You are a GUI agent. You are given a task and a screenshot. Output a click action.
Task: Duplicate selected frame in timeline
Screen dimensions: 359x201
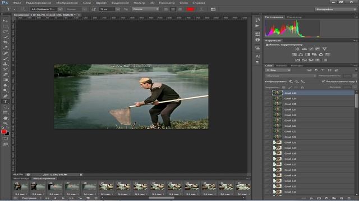click(x=88, y=198)
